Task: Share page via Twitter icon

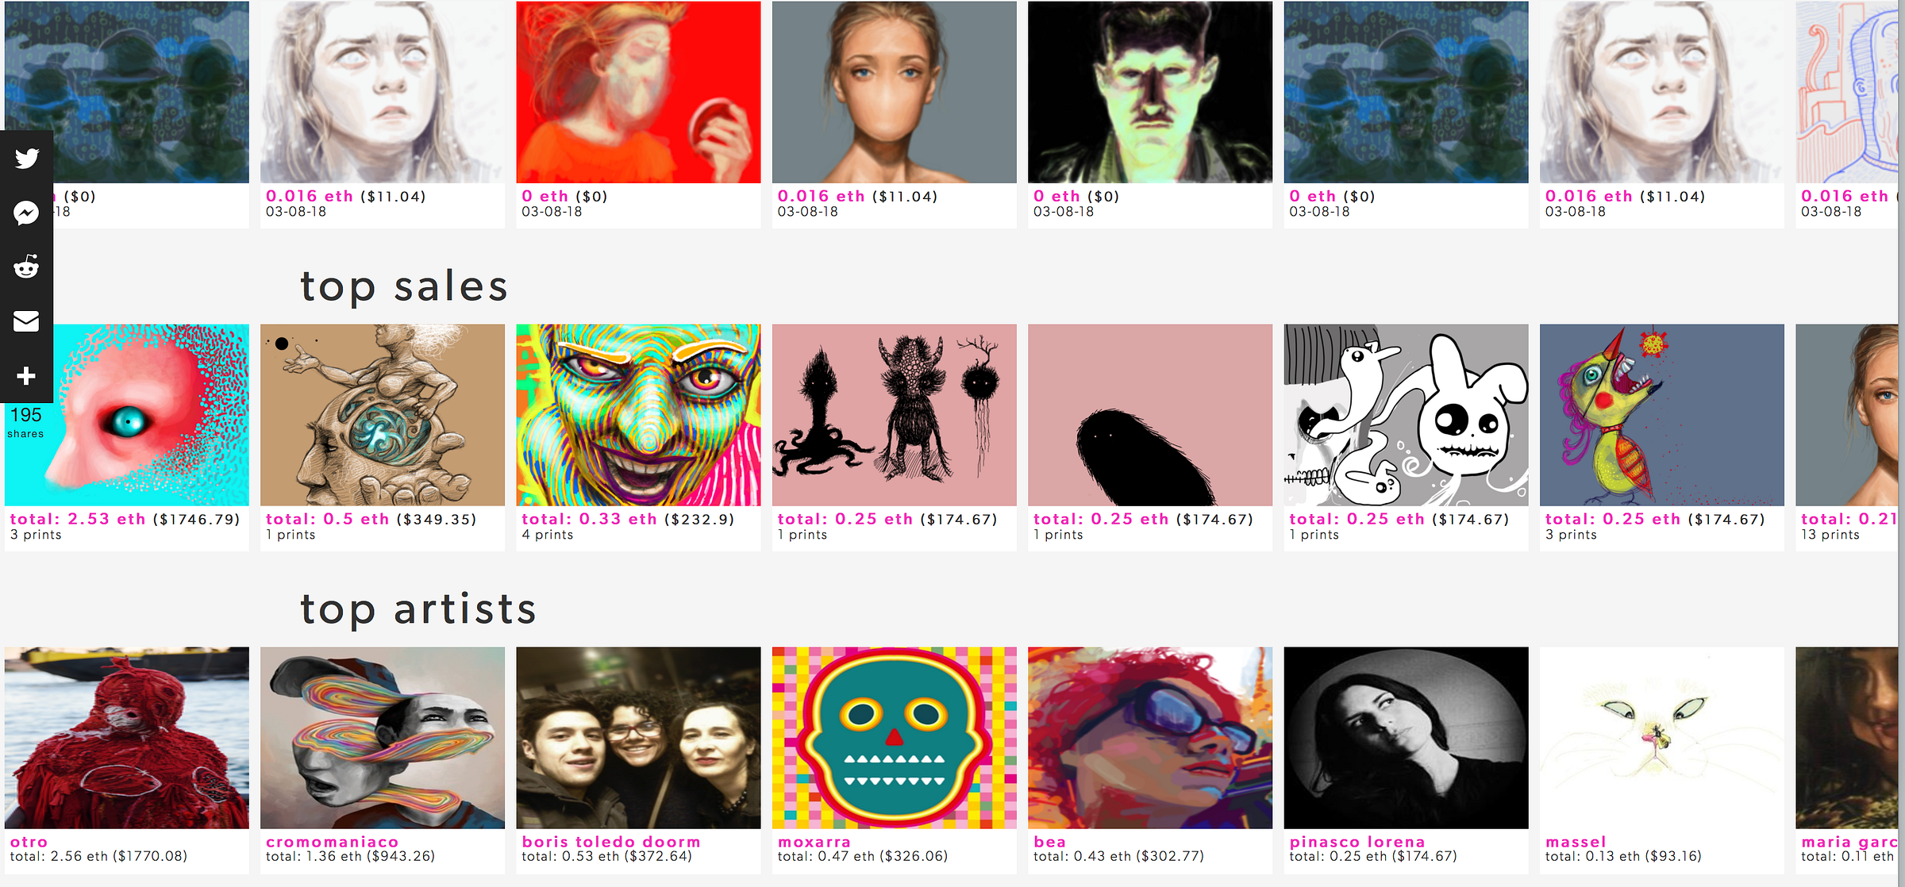Action: pos(26,158)
